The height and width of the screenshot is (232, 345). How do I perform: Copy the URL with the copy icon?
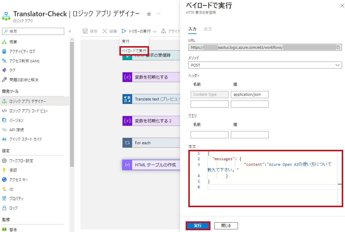click(x=338, y=47)
